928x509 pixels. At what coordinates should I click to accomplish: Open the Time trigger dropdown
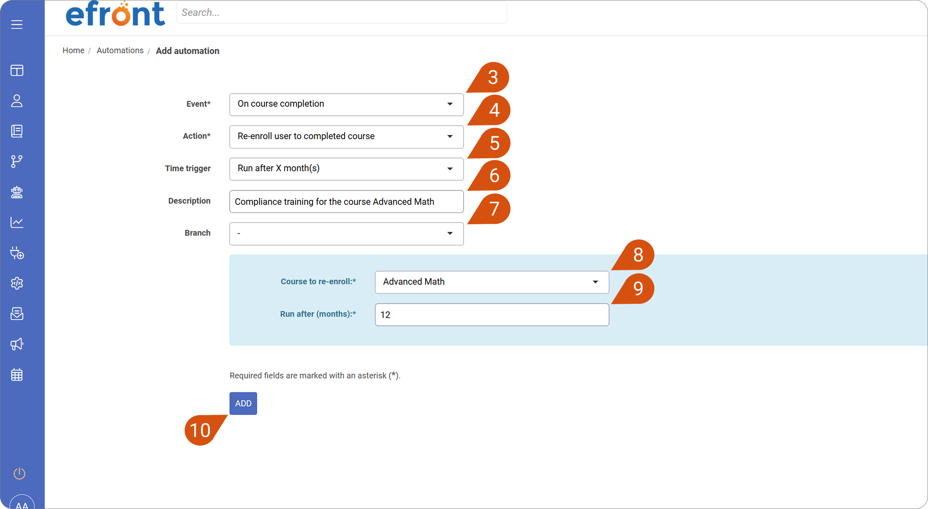click(x=346, y=169)
